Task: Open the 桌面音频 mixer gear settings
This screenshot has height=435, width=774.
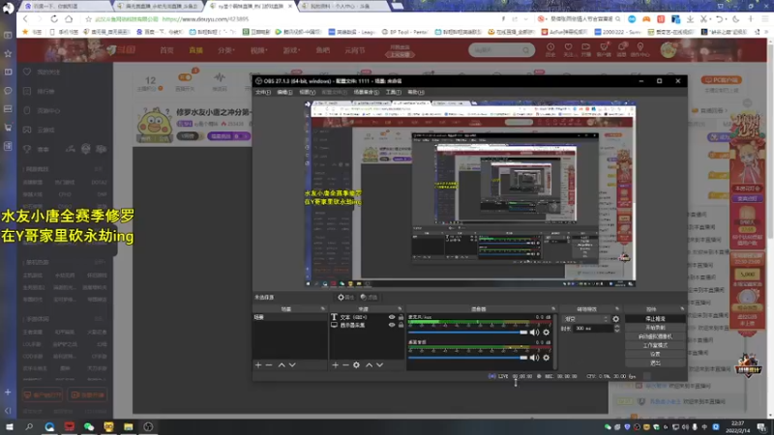Action: pos(546,358)
